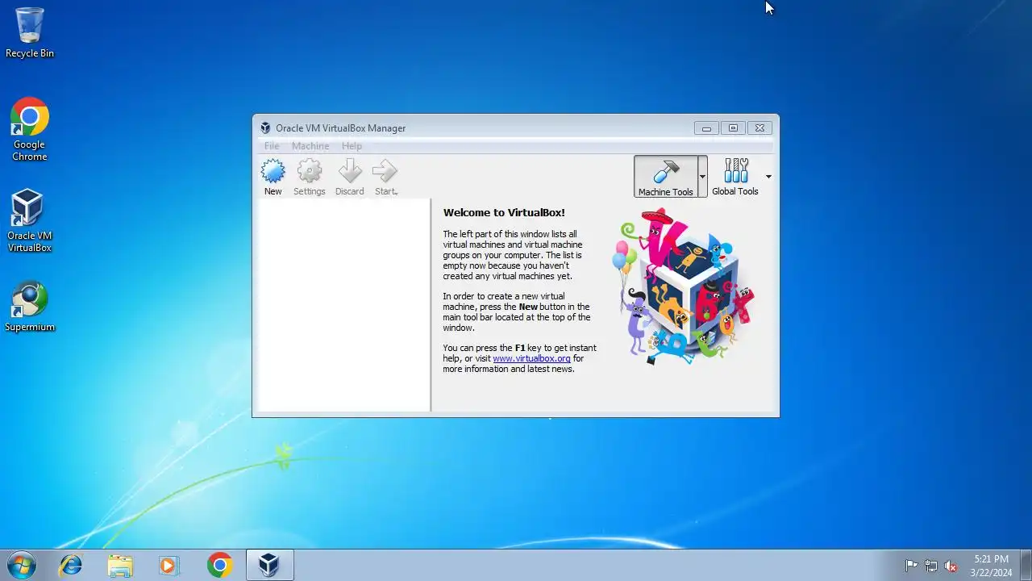Image resolution: width=1032 pixels, height=581 pixels.
Task: Maximize the VirtualBox Manager window
Action: click(x=733, y=127)
